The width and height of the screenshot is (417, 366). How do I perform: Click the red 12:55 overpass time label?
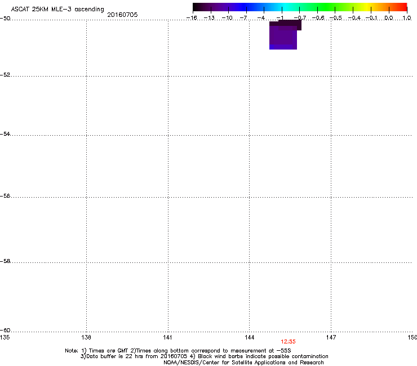click(x=288, y=342)
